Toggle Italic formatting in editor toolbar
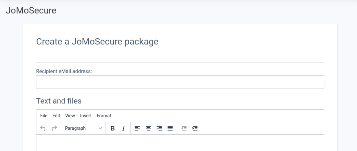This screenshot has width=357, height=151. coord(123,128)
